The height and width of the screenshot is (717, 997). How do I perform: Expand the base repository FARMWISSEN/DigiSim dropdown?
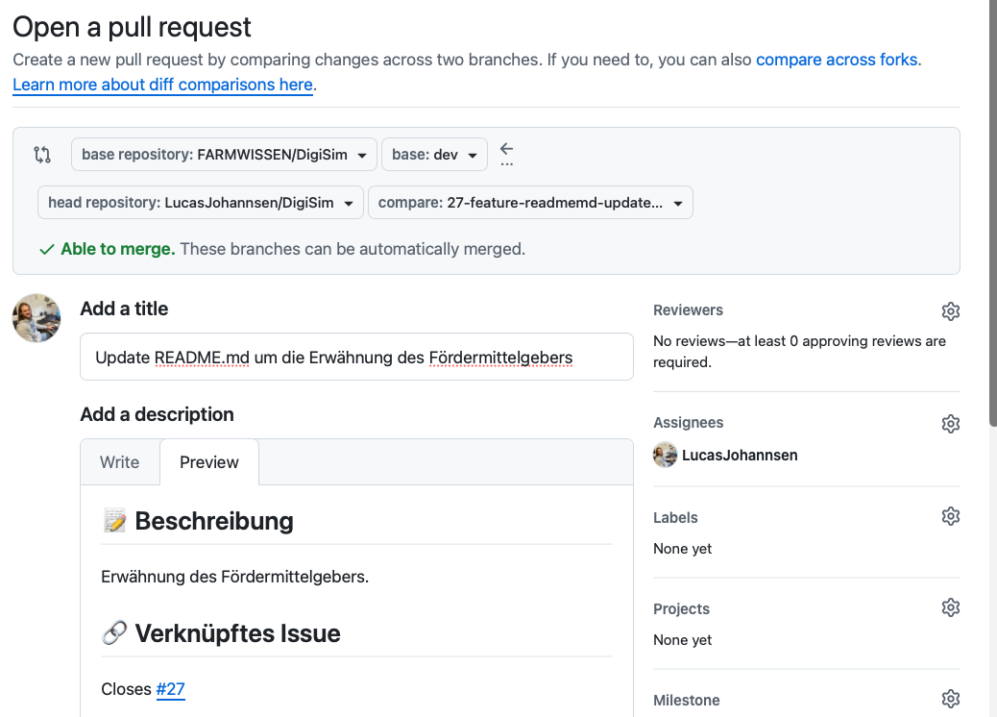pyautogui.click(x=224, y=155)
